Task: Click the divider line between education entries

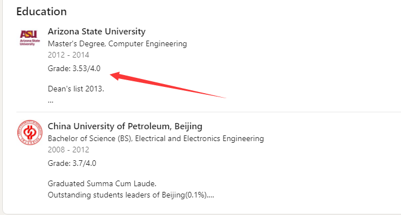Action: pyautogui.click(x=208, y=112)
